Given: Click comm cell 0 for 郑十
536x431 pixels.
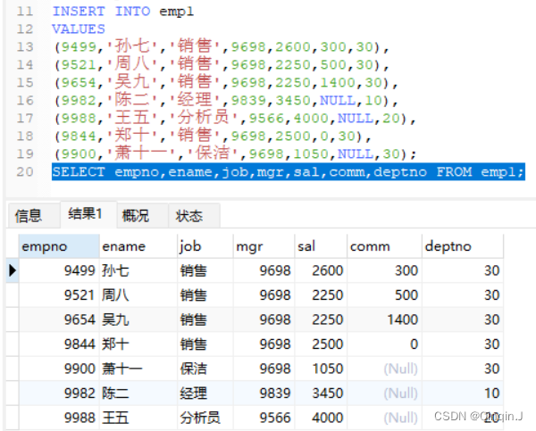Looking at the screenshot, I should (384, 344).
